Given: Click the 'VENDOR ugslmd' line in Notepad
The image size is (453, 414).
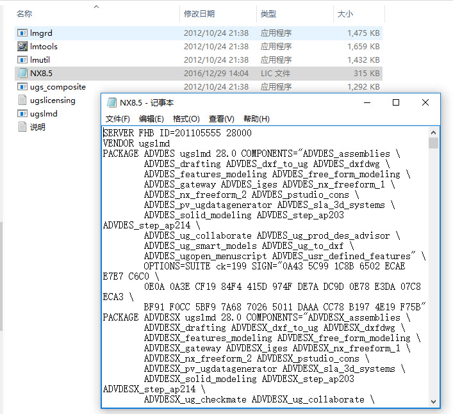Looking at the screenshot, I should 136,143.
